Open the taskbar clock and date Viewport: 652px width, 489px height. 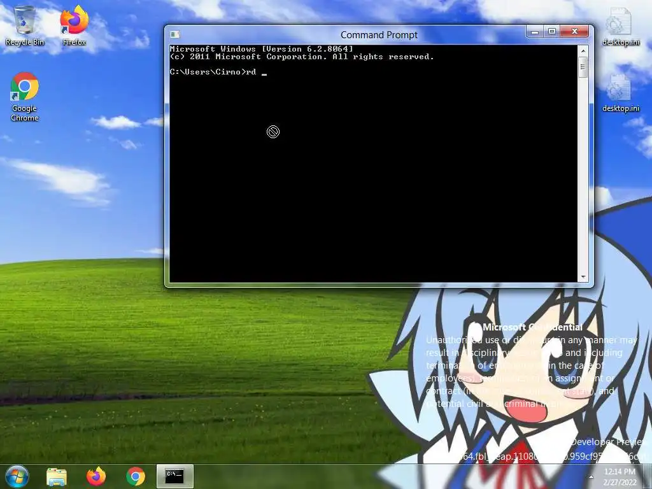[x=620, y=476]
